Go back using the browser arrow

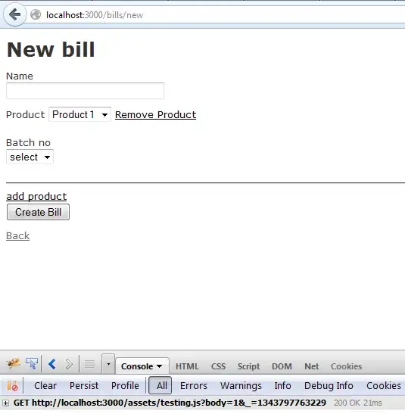15,14
